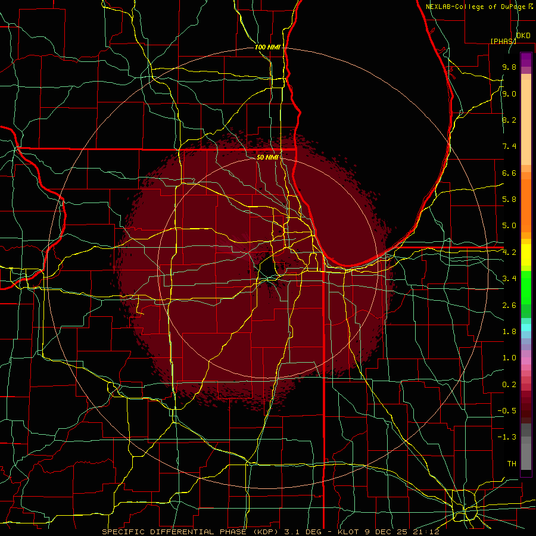The height and width of the screenshot is (536, 536).
Task: Click the -0.5 color scale value
Action: [507, 411]
